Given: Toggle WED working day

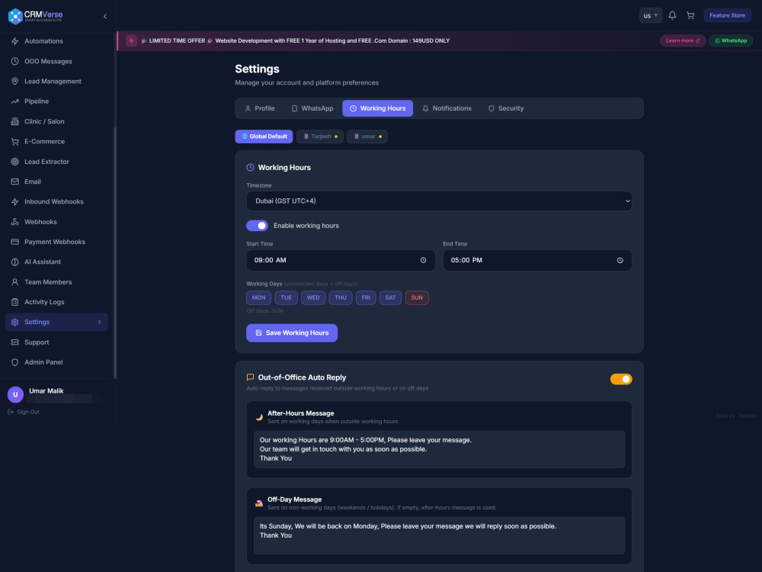Looking at the screenshot, I should coord(313,297).
